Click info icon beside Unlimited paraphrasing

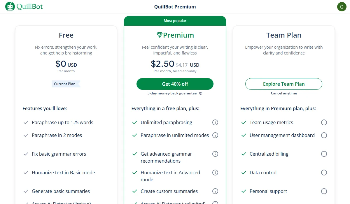pyautogui.click(x=215, y=122)
